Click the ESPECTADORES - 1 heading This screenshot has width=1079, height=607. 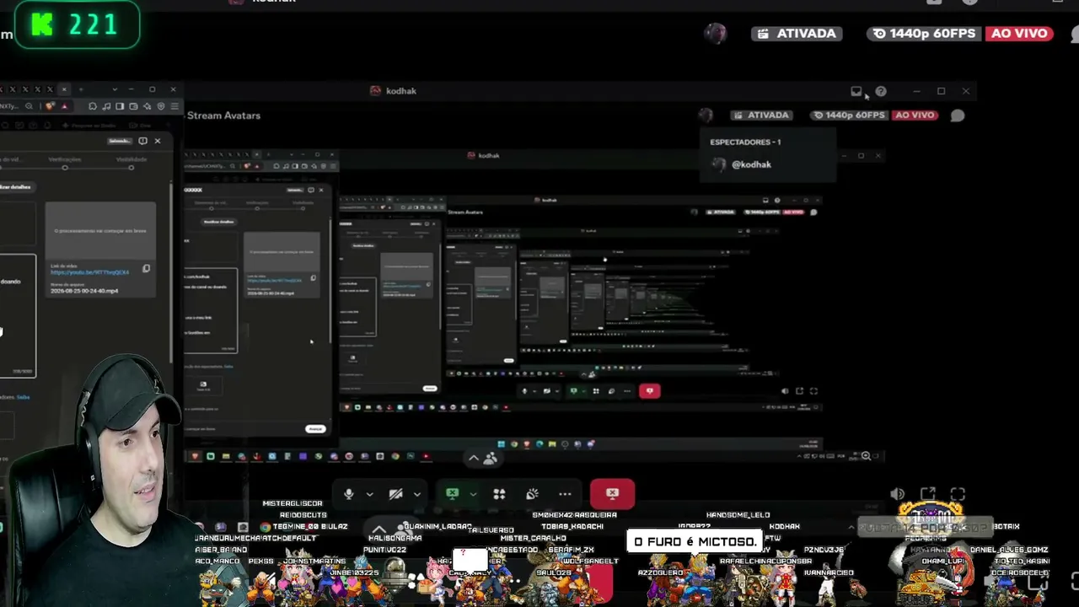point(745,142)
